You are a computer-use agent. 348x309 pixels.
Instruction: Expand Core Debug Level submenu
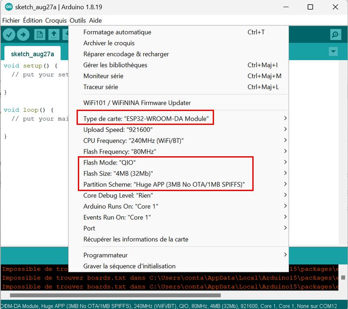[178, 195]
